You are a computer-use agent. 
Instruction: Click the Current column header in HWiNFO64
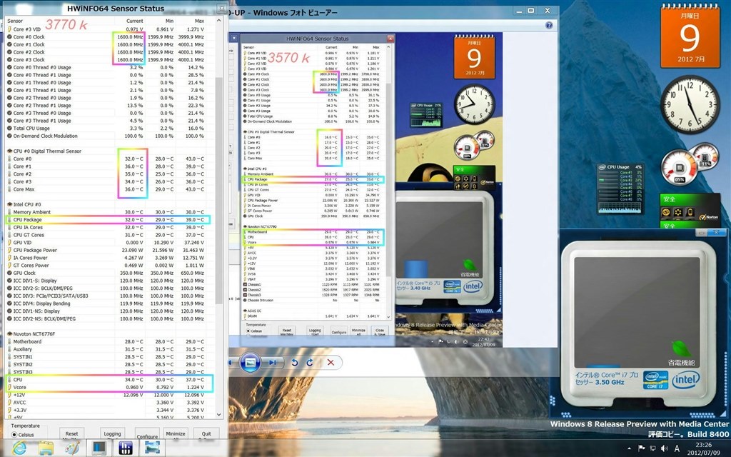pyautogui.click(x=135, y=21)
